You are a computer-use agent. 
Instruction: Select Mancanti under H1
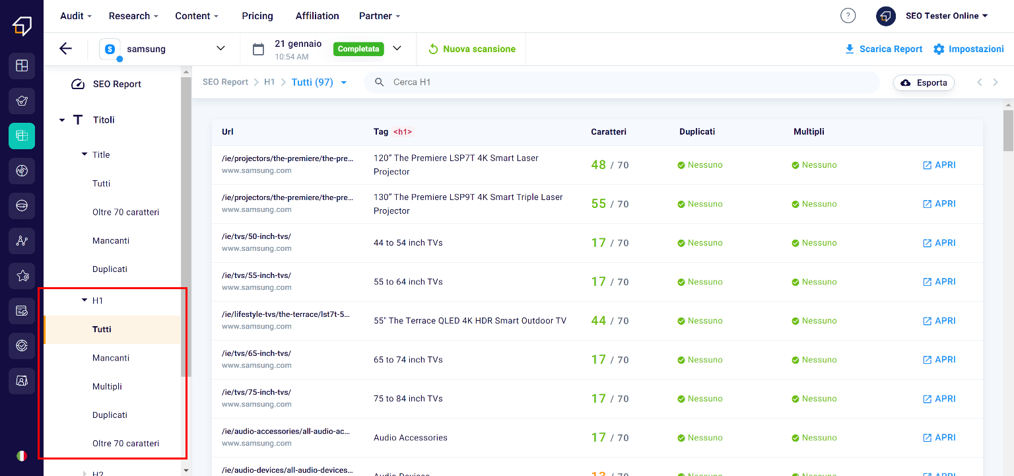[x=111, y=358]
